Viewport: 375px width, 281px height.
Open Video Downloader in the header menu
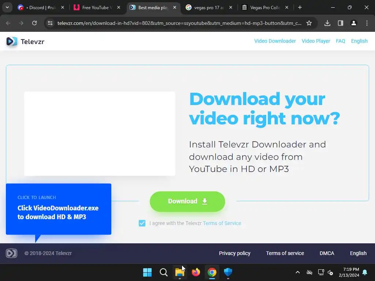(x=275, y=41)
